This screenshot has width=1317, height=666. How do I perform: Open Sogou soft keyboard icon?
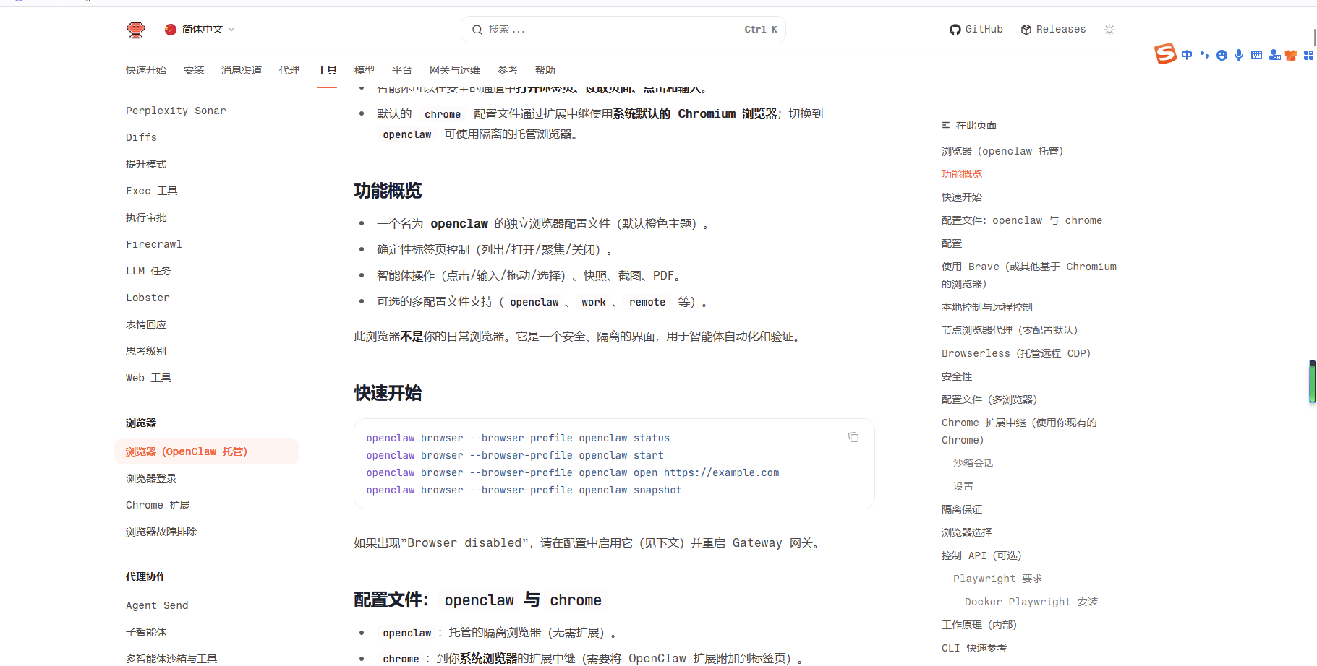(1256, 55)
